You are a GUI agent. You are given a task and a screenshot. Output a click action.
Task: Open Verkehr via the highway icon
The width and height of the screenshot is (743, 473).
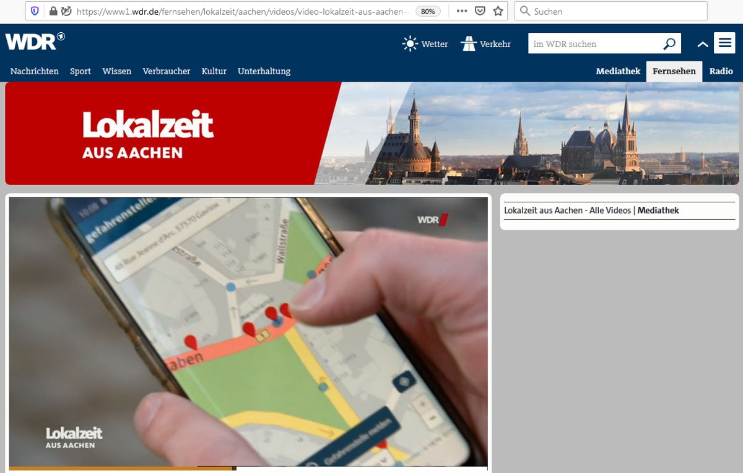tap(469, 44)
